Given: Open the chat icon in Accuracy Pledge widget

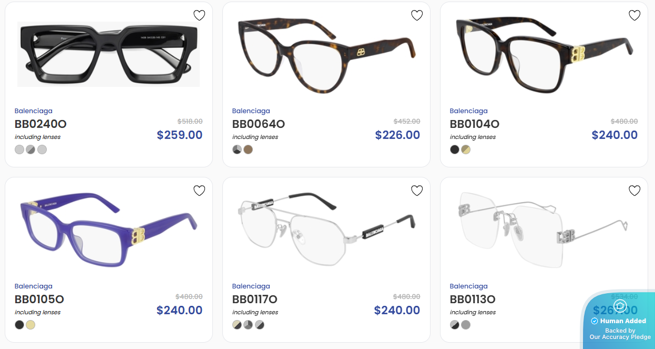Looking at the screenshot, I should [x=620, y=306].
